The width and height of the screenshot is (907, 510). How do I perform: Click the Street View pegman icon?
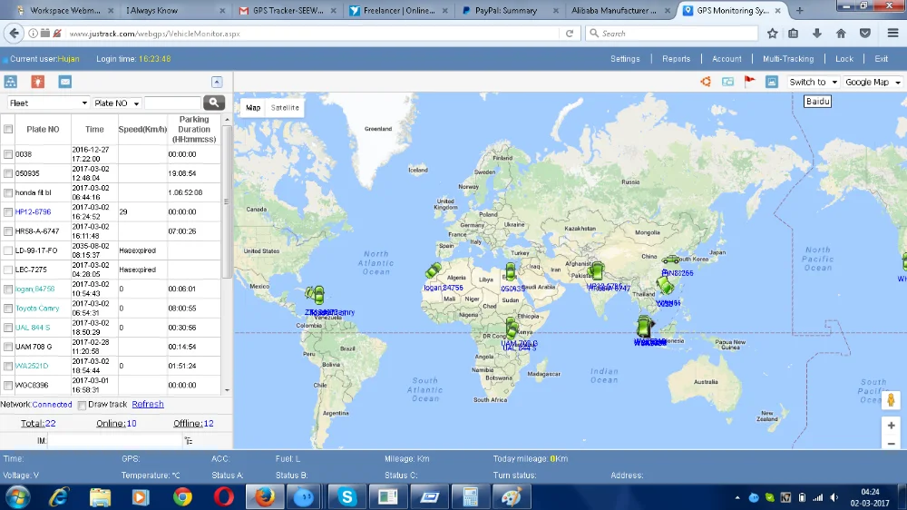pos(892,400)
